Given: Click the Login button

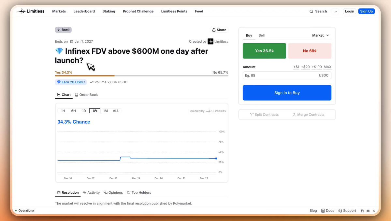Looking at the screenshot, I should tap(350, 11).
